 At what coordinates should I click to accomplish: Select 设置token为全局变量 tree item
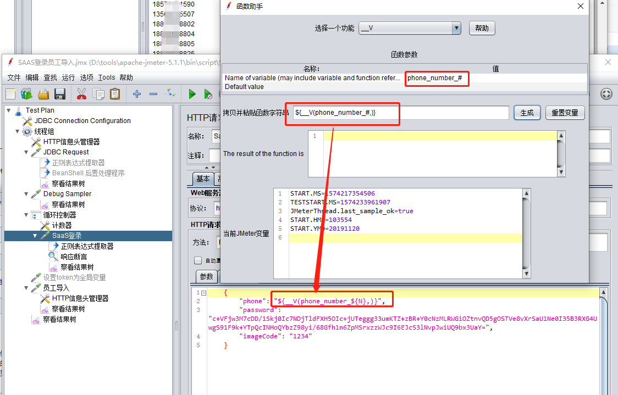(74, 277)
